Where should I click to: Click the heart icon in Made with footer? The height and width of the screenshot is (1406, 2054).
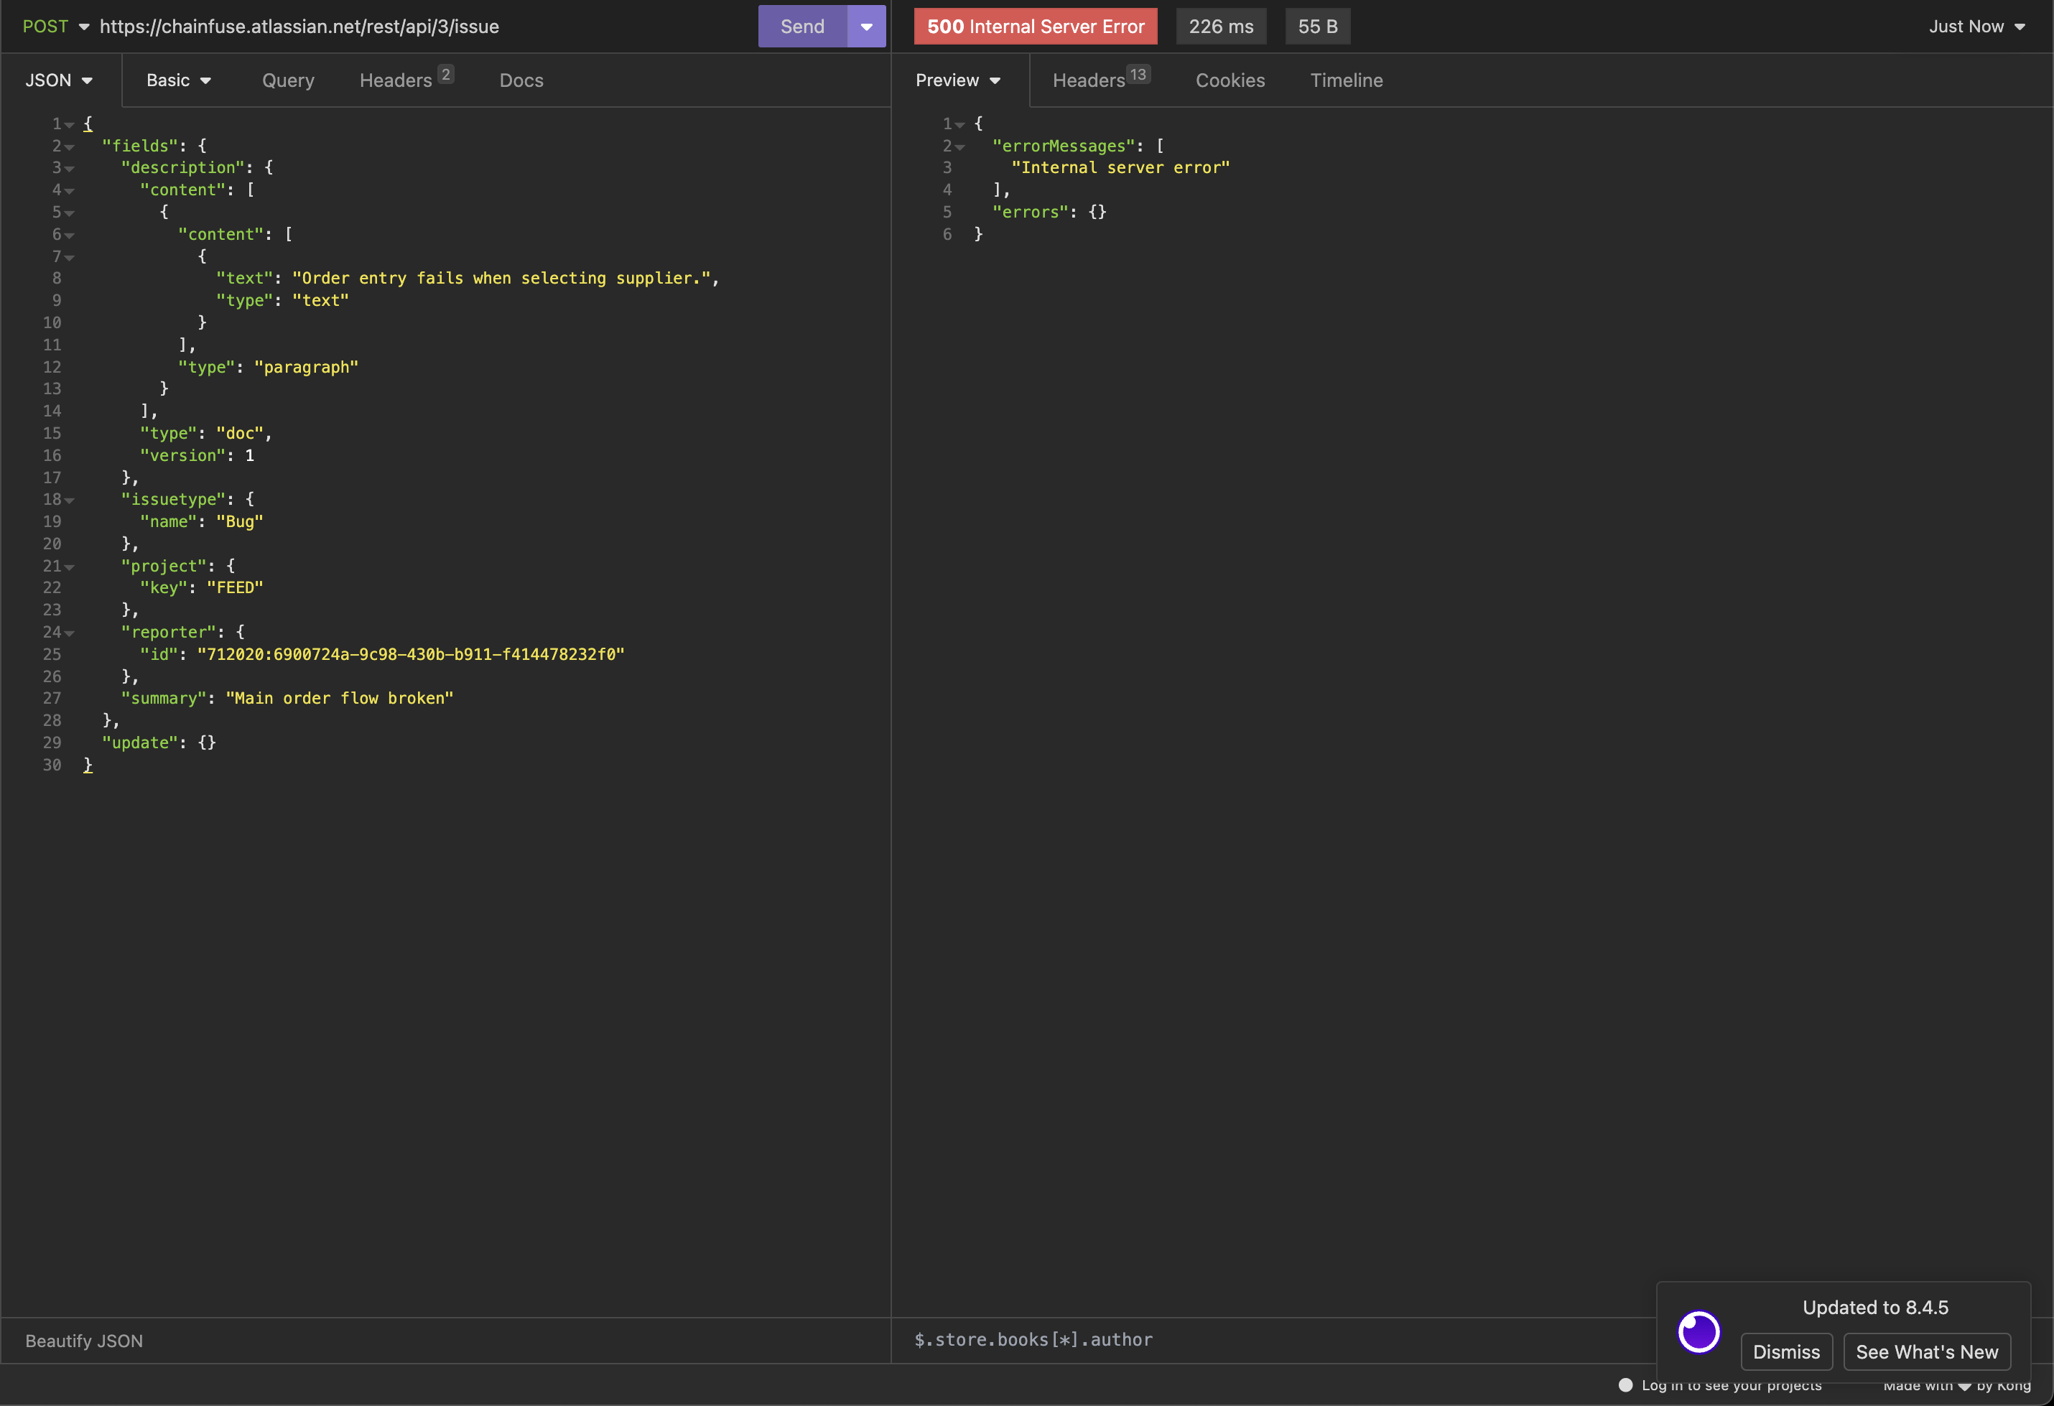tap(1964, 1386)
